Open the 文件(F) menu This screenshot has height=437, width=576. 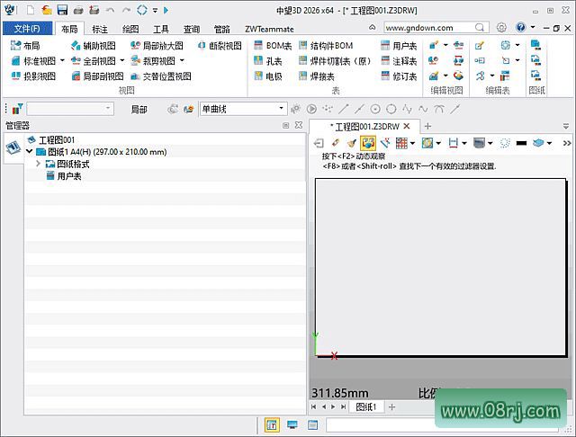pyautogui.click(x=27, y=29)
